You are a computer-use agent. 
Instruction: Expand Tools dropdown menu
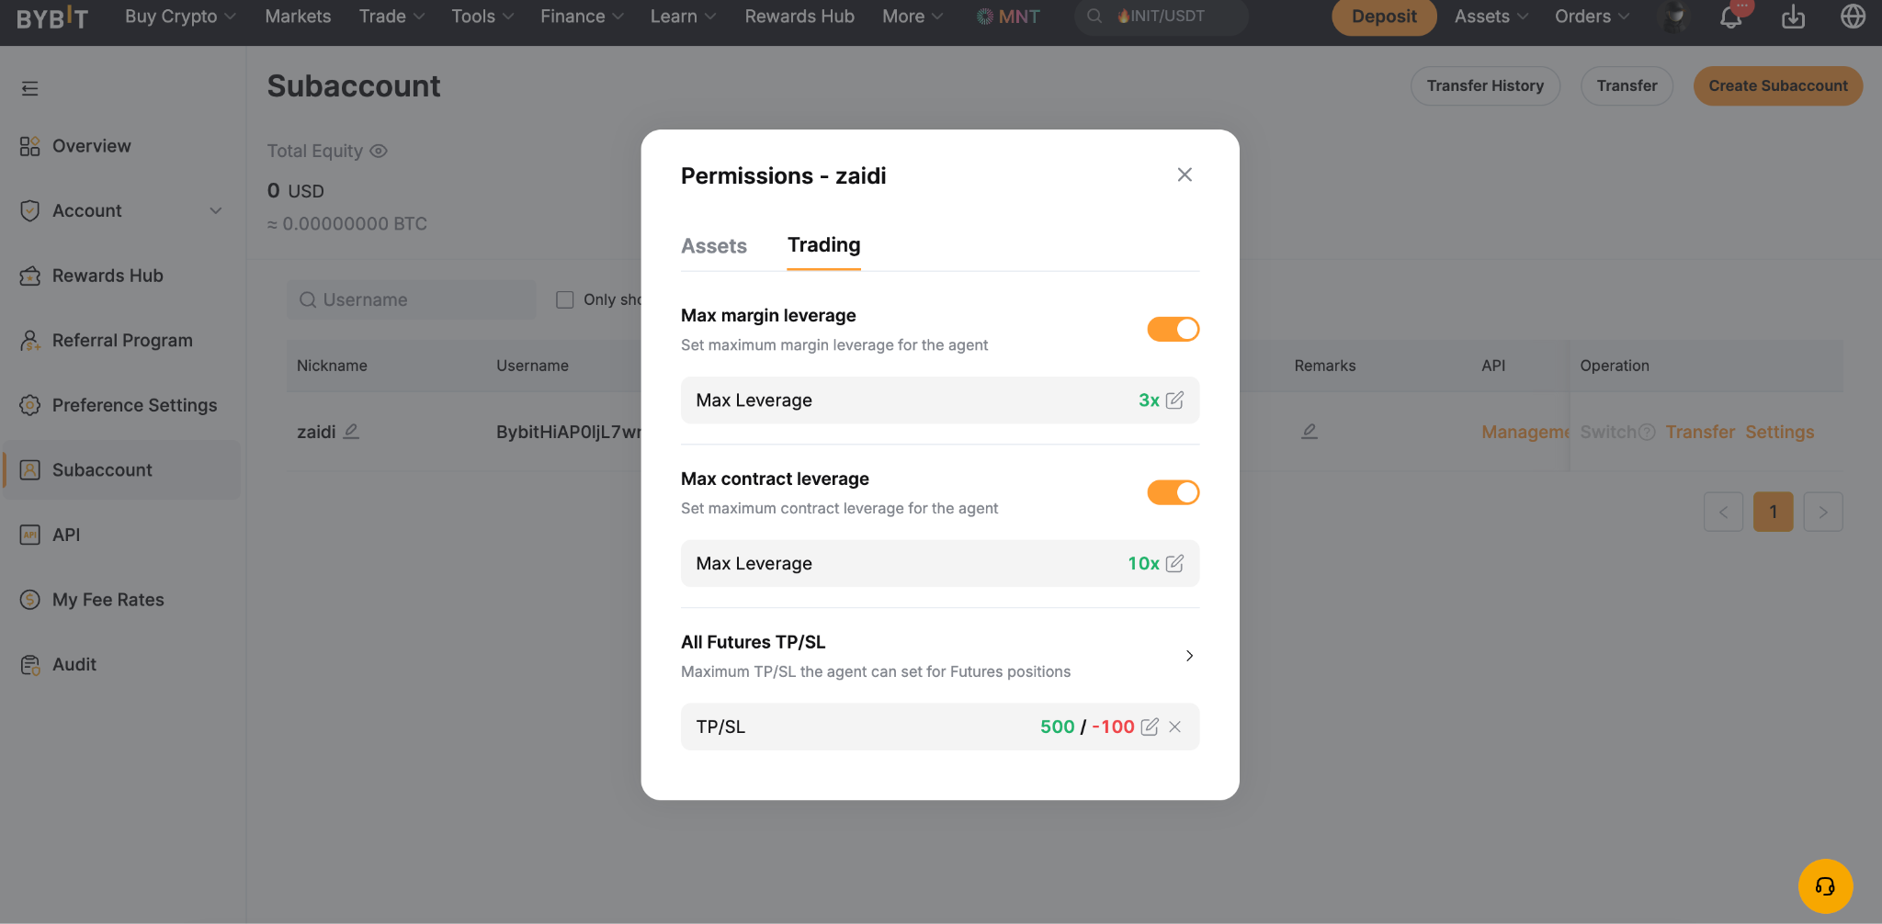point(482,17)
